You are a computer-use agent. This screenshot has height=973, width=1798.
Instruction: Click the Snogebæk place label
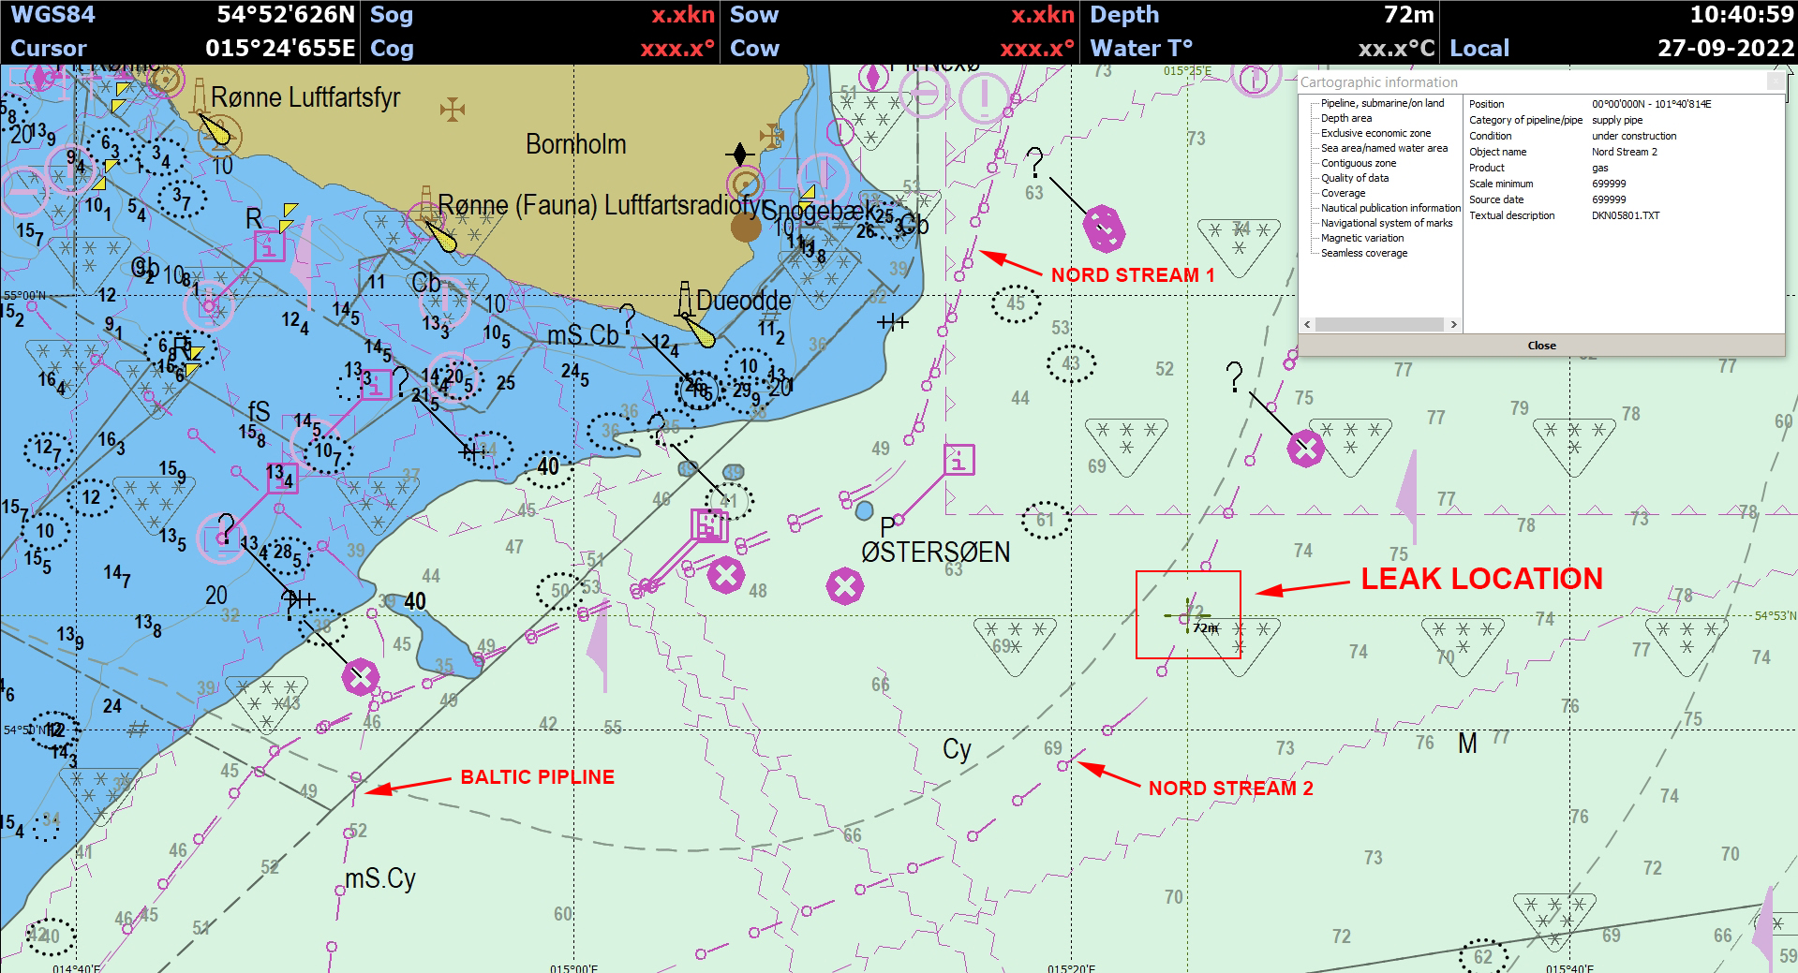819,211
